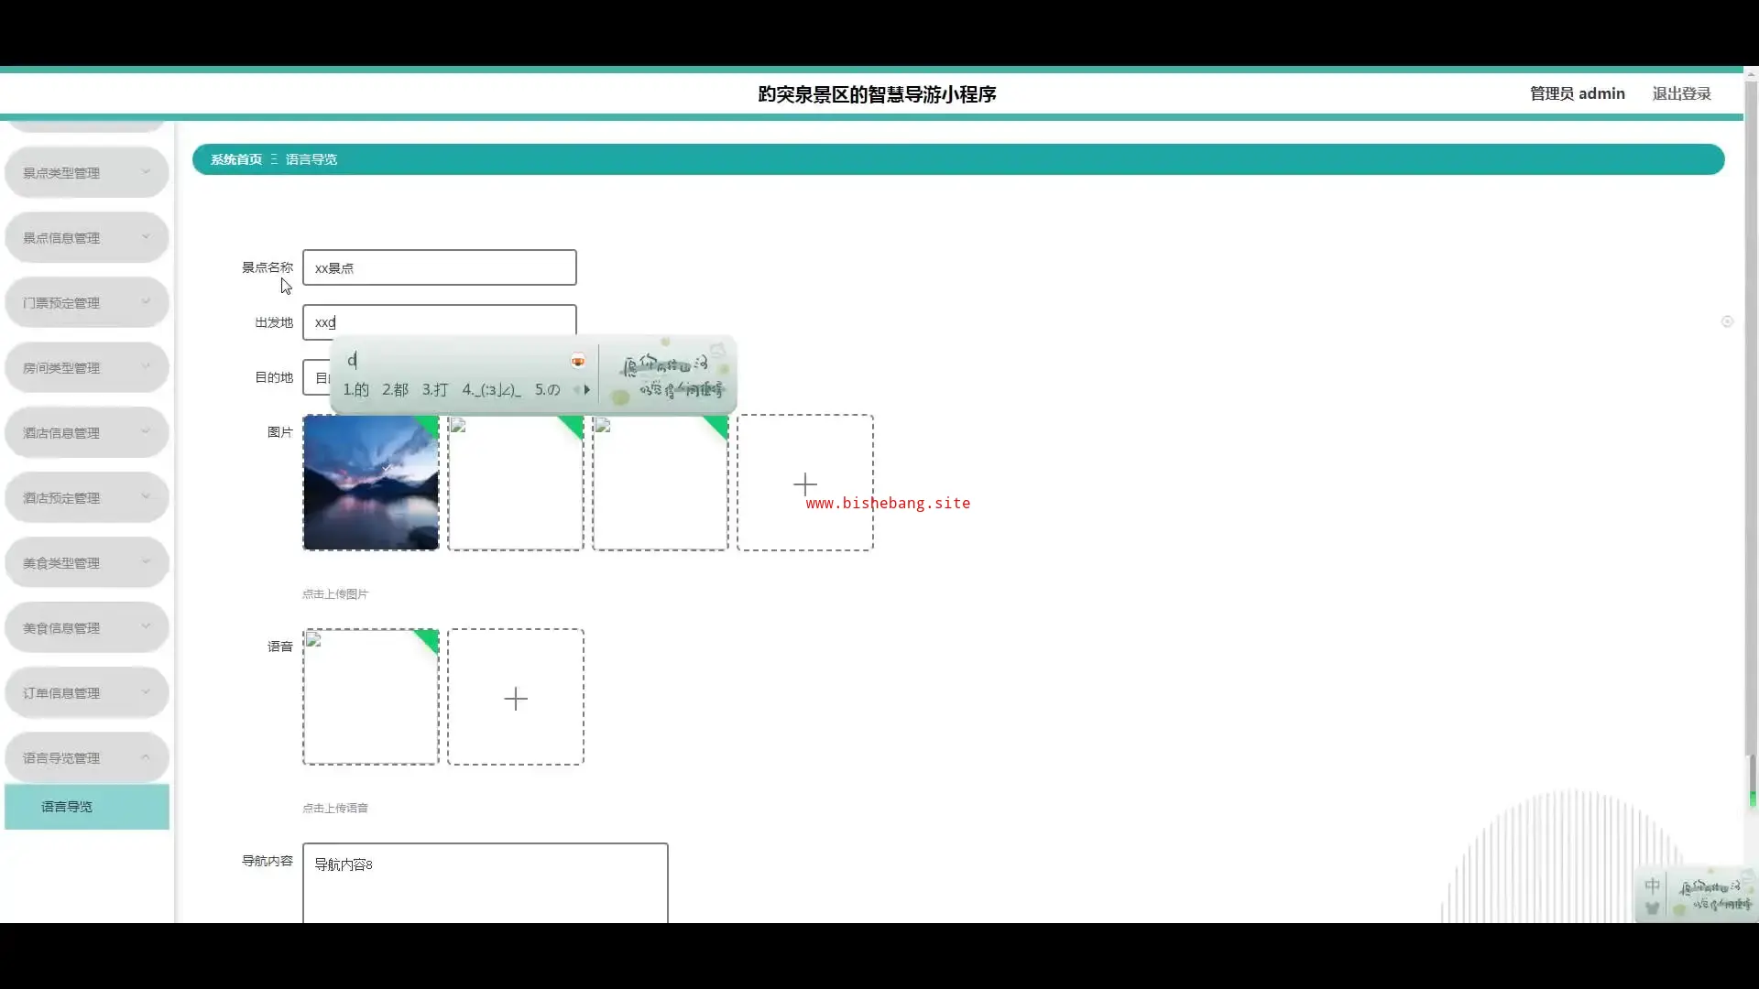
Task: Go to 系统首页 breadcrumb link
Action: (x=236, y=159)
